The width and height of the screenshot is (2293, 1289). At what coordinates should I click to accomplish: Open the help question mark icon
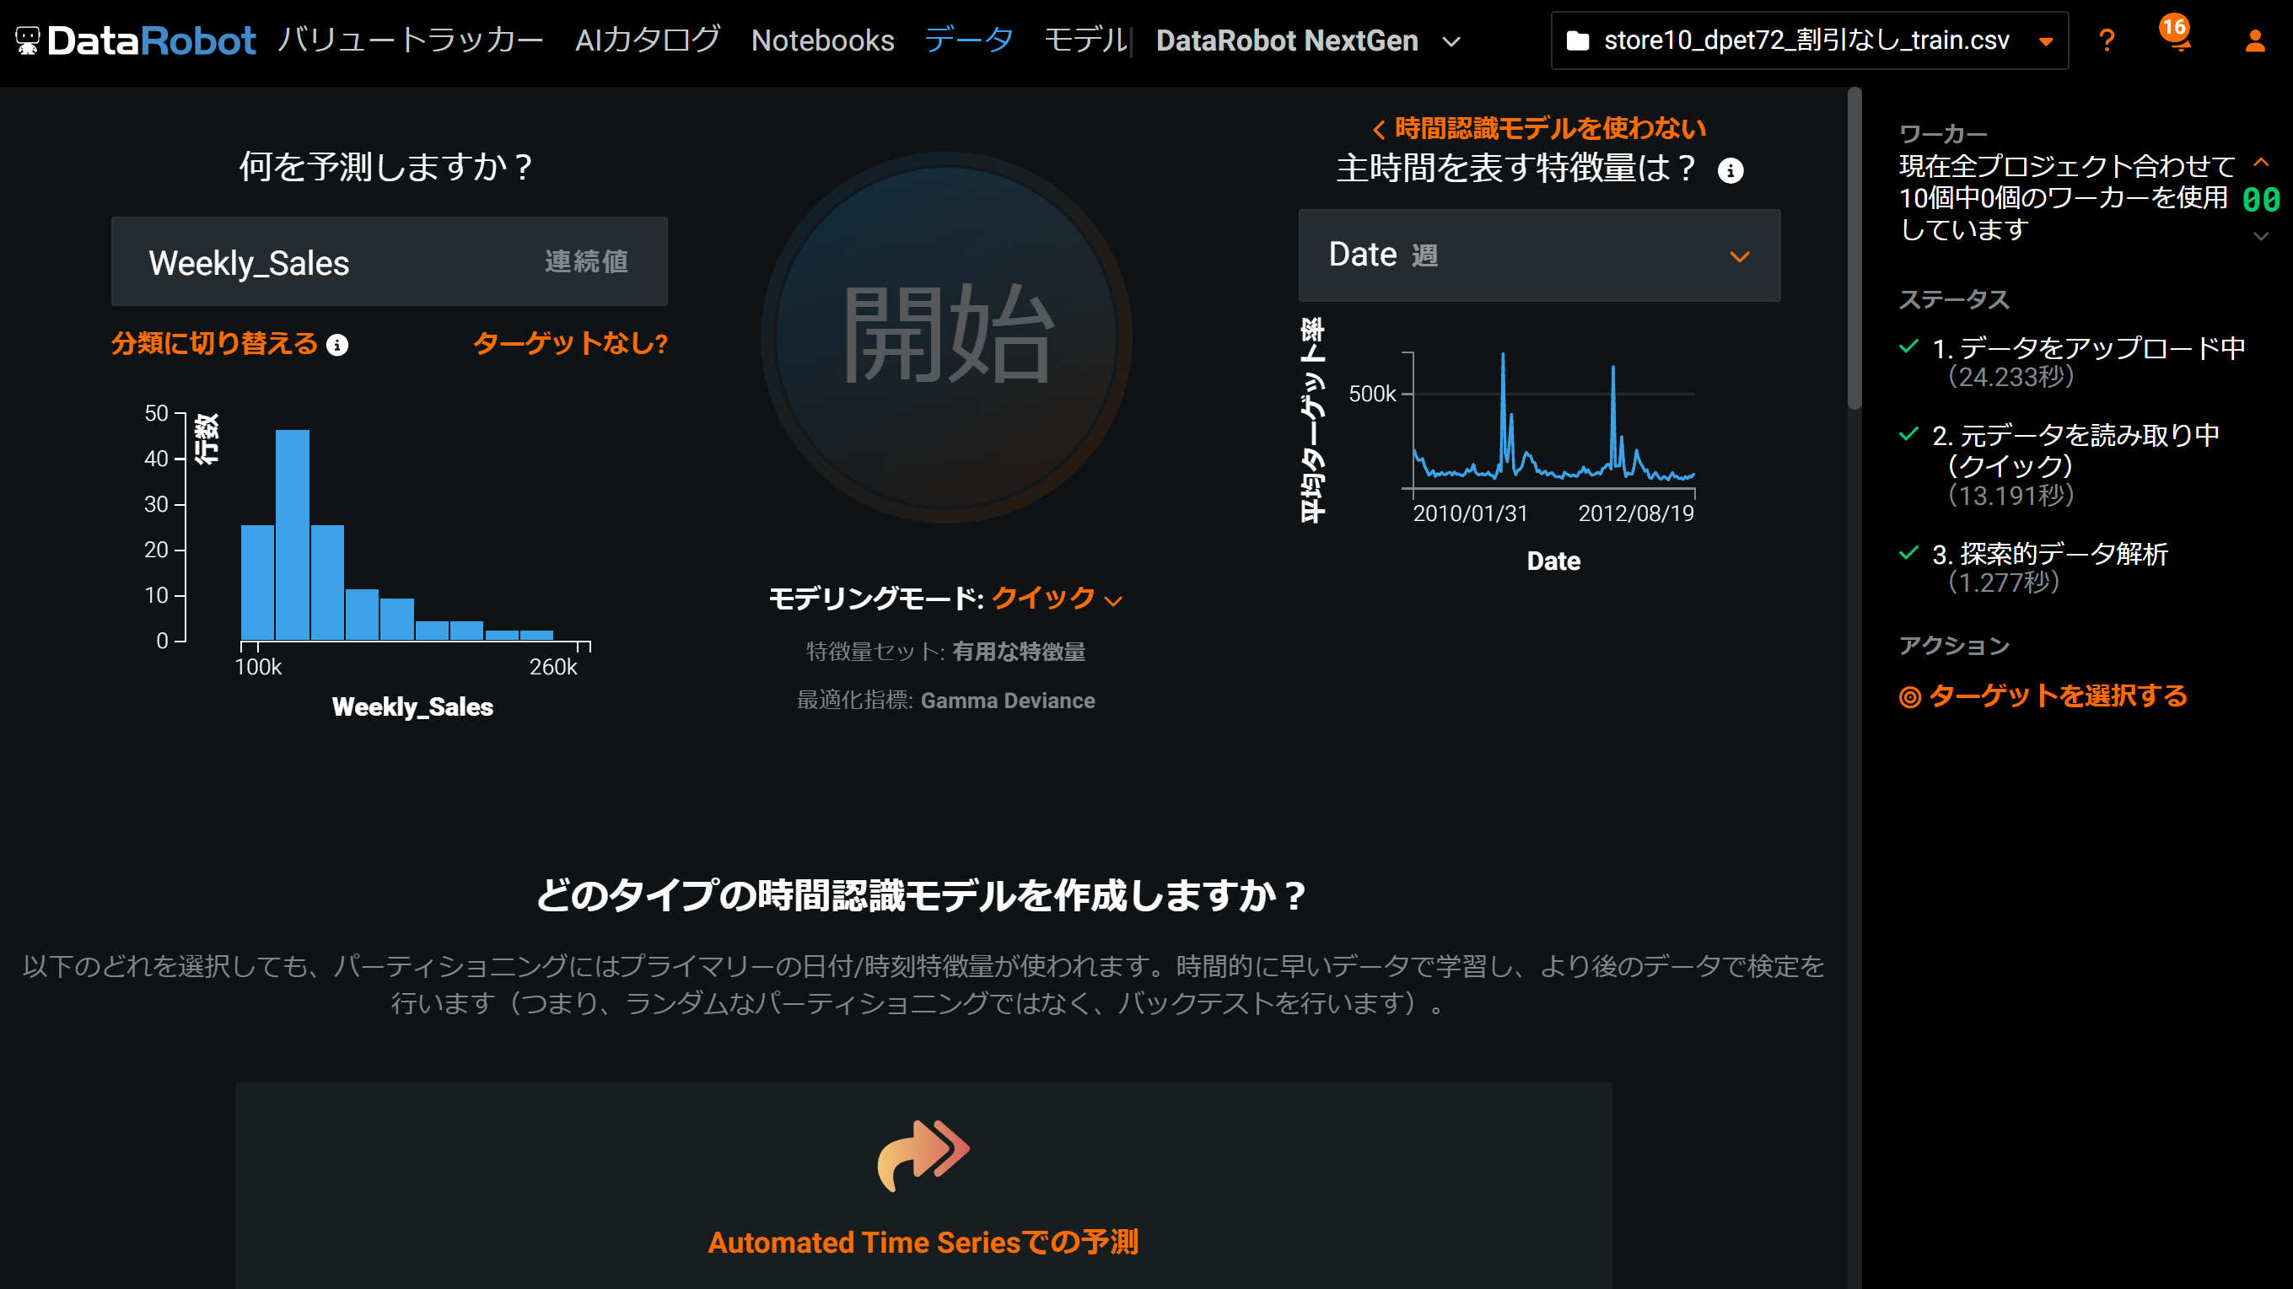pos(2105,41)
